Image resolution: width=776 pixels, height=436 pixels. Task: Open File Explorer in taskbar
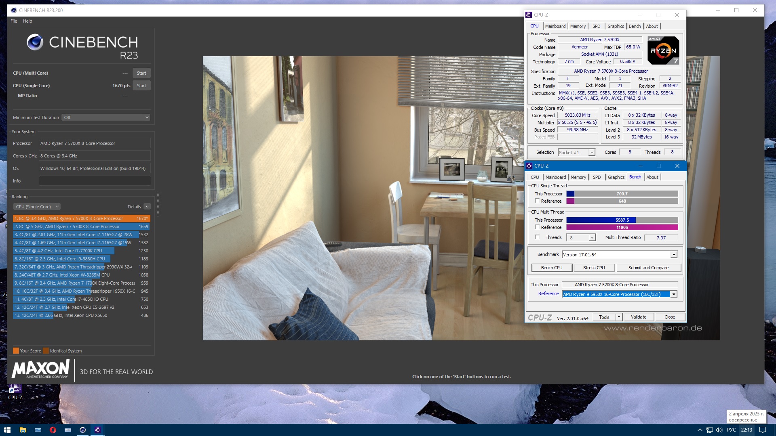click(x=23, y=430)
